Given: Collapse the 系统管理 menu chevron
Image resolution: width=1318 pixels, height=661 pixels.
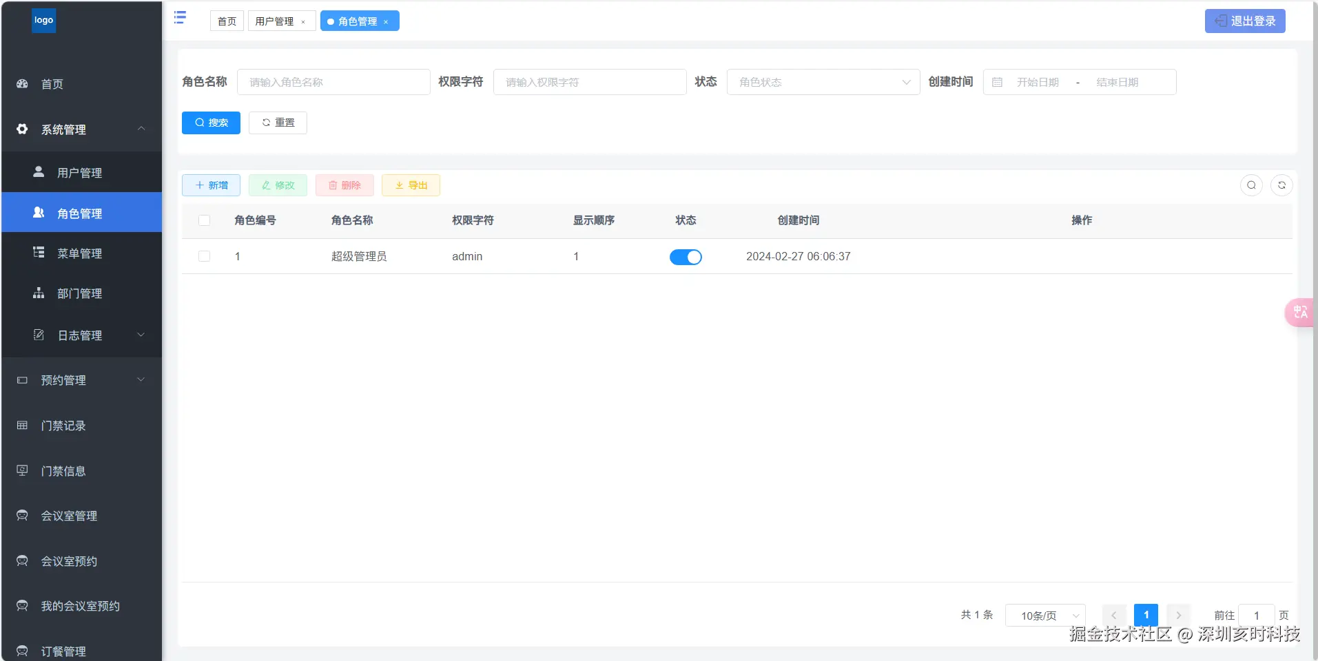Looking at the screenshot, I should pyautogui.click(x=141, y=129).
